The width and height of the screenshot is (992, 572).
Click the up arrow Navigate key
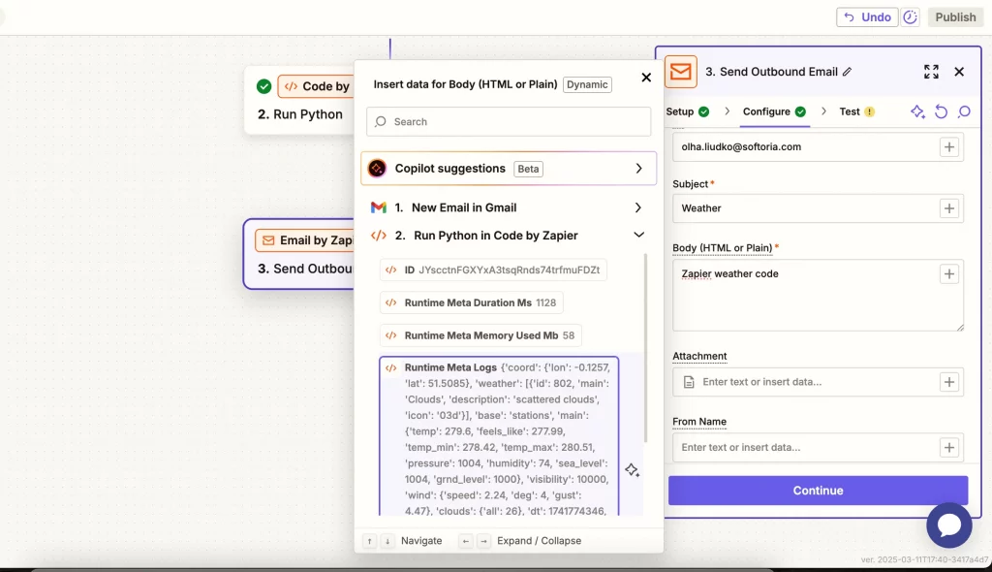coord(369,541)
